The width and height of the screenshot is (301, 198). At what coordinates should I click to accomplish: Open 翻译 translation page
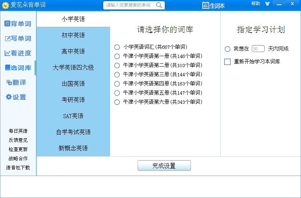[16, 82]
